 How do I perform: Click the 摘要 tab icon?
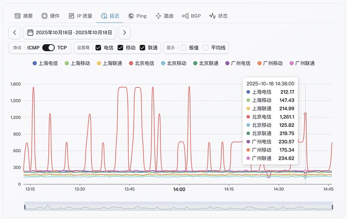[x=18, y=16]
